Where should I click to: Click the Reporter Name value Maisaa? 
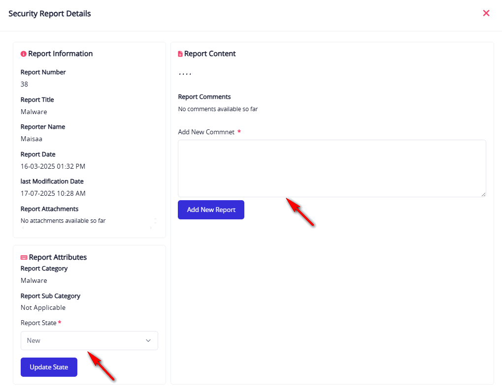32,139
